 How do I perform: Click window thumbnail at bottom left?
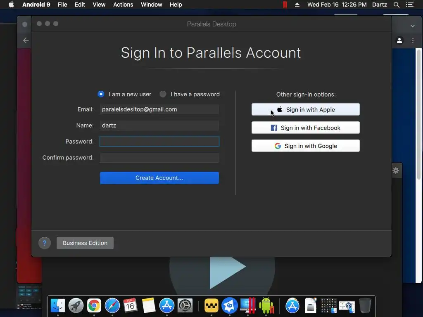[29, 296]
